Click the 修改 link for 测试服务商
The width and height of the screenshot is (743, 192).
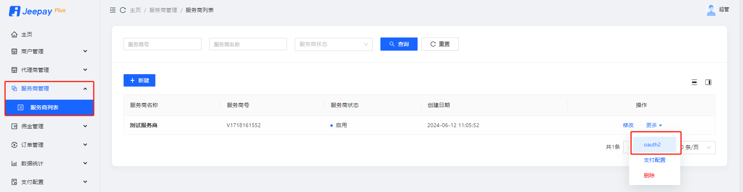coord(628,125)
